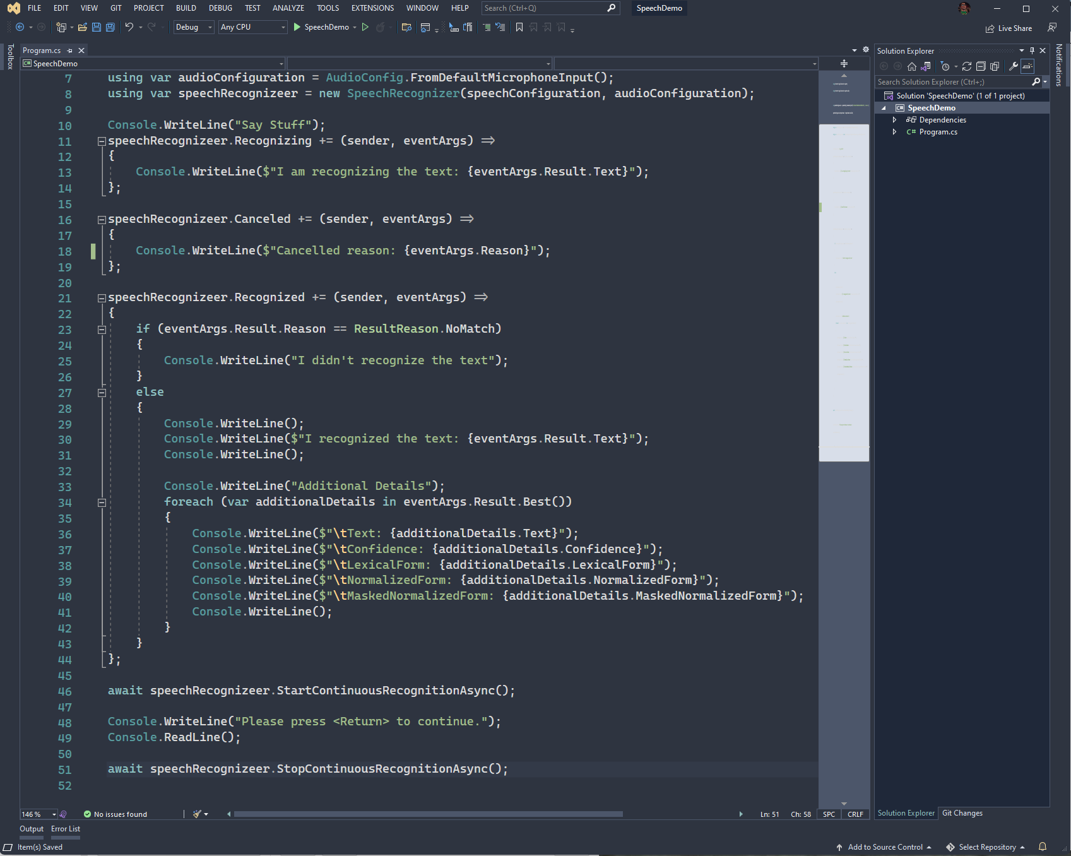The width and height of the screenshot is (1071, 856).
Task: Toggle Show All Files in Solution Explorer
Action: [x=995, y=66]
